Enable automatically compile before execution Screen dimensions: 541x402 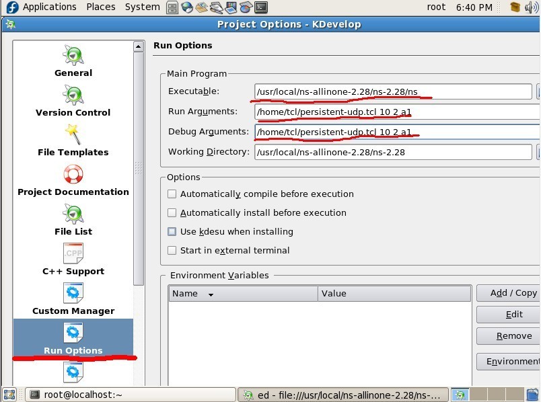tap(171, 194)
